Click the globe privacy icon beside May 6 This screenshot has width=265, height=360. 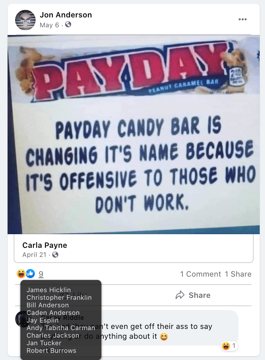click(x=68, y=24)
